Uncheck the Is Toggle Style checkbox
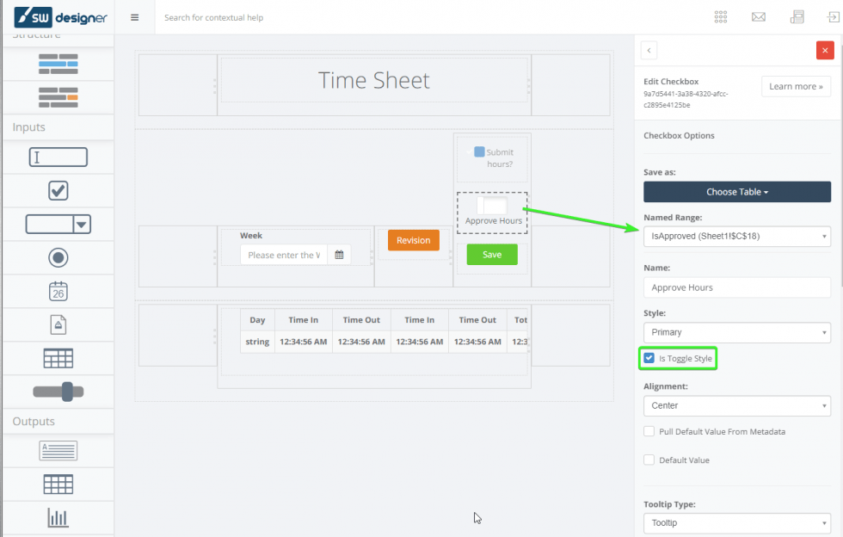The image size is (843, 537). click(650, 355)
